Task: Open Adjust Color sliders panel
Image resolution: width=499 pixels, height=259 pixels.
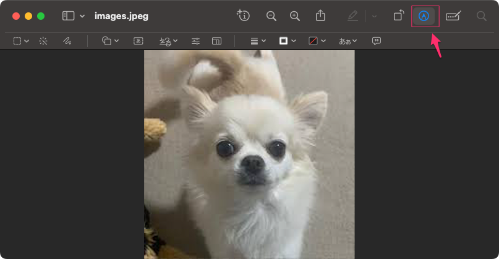Action: tap(195, 41)
